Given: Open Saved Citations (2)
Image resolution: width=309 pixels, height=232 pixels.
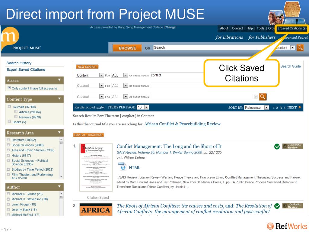Looking at the screenshot, I should [x=293, y=28].
